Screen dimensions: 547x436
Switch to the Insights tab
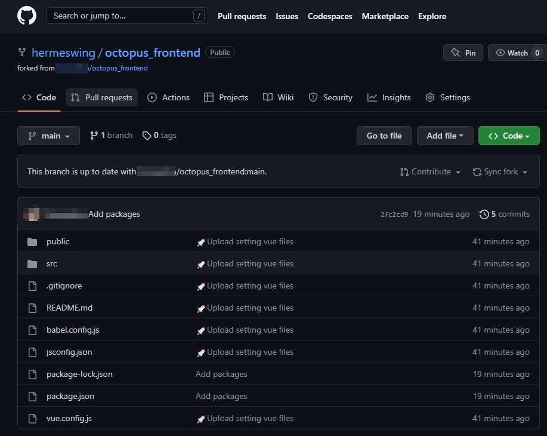click(389, 97)
